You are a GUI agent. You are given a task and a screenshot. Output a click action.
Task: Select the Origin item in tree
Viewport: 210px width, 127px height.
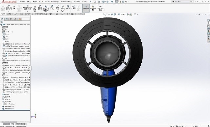(7, 41)
